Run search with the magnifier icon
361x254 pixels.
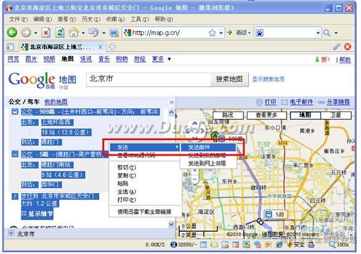point(327,33)
